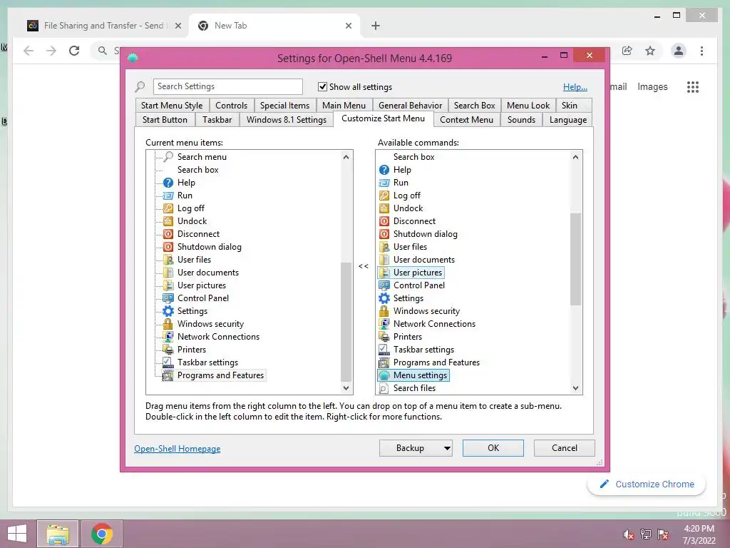Viewport: 730px width, 548px height.
Task: Select User pictures in Available commands
Action: [411, 273]
